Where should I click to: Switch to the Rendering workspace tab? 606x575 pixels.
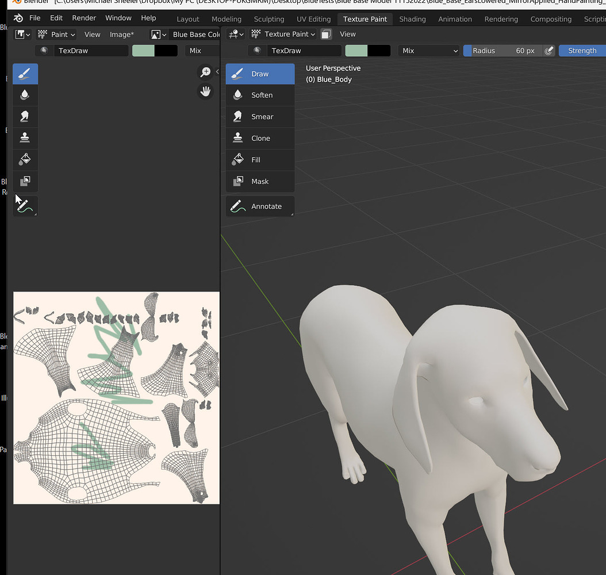501,19
